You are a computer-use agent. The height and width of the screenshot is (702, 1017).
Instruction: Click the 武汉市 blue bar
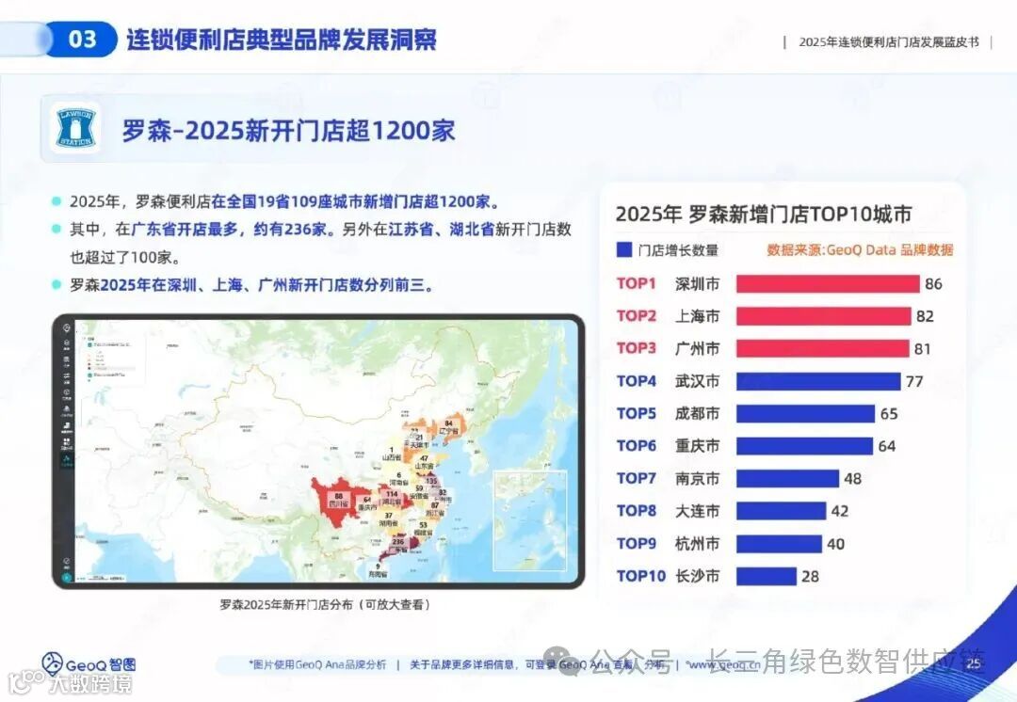coord(818,381)
